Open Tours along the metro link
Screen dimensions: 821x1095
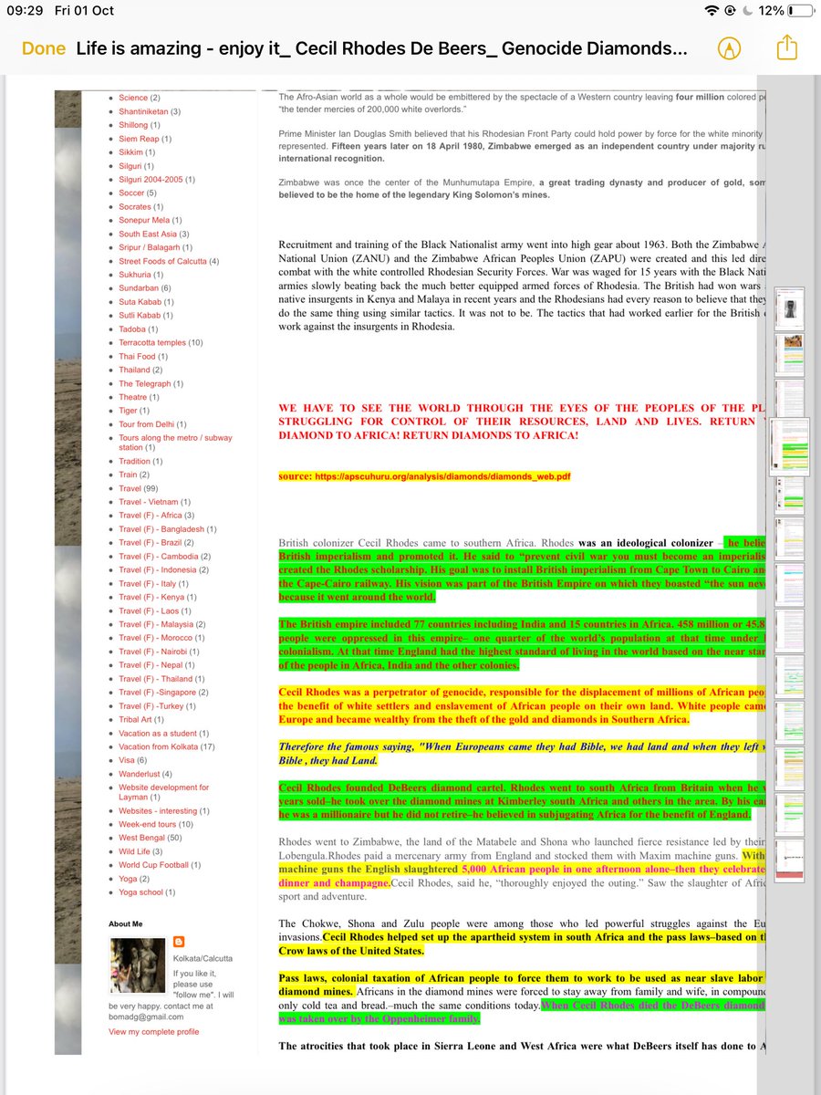[x=175, y=443]
